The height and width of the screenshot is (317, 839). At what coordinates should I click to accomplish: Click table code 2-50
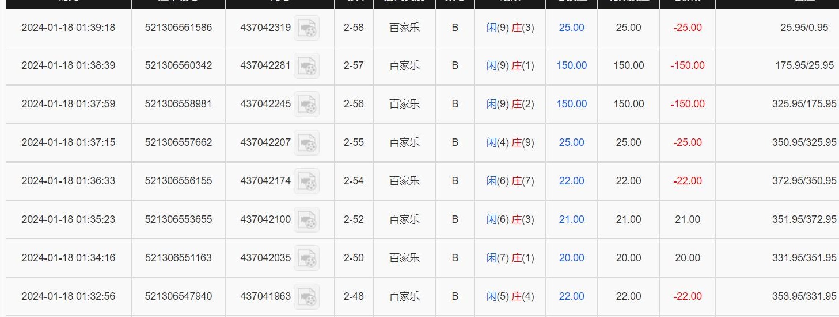point(354,258)
